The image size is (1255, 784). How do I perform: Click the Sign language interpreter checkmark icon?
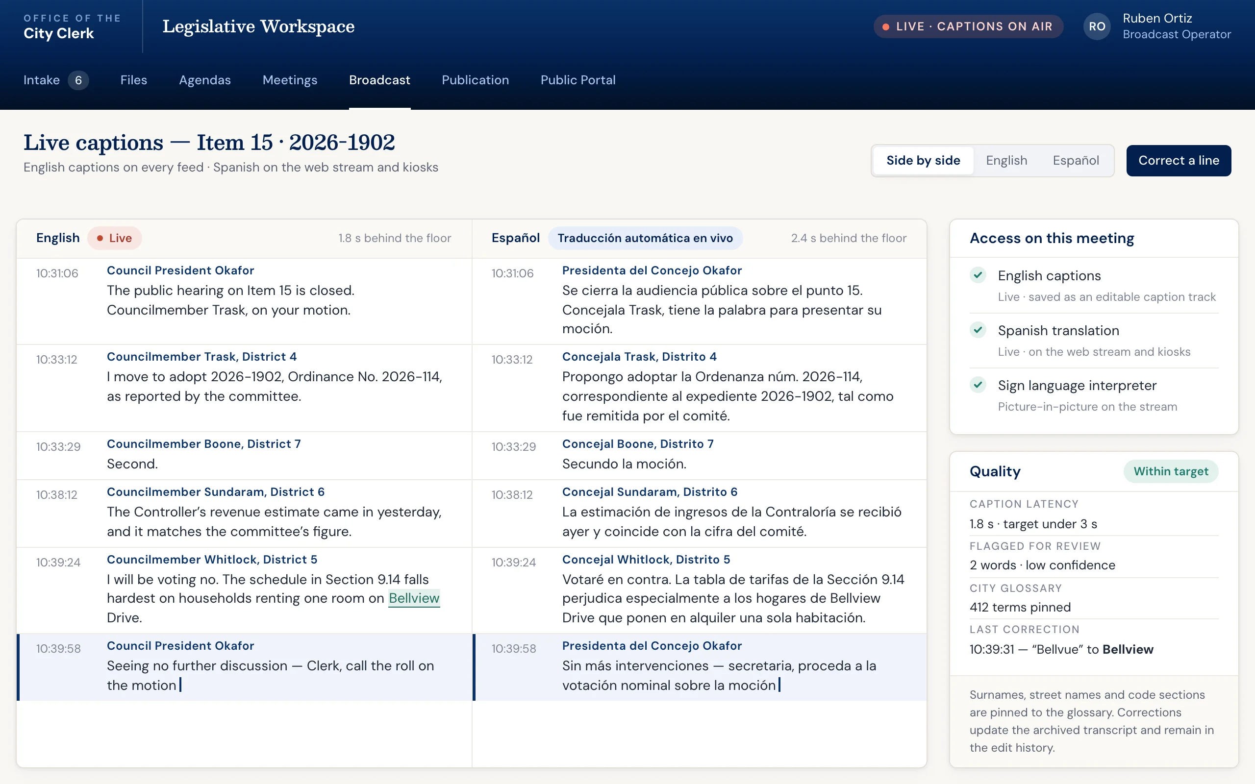click(978, 385)
